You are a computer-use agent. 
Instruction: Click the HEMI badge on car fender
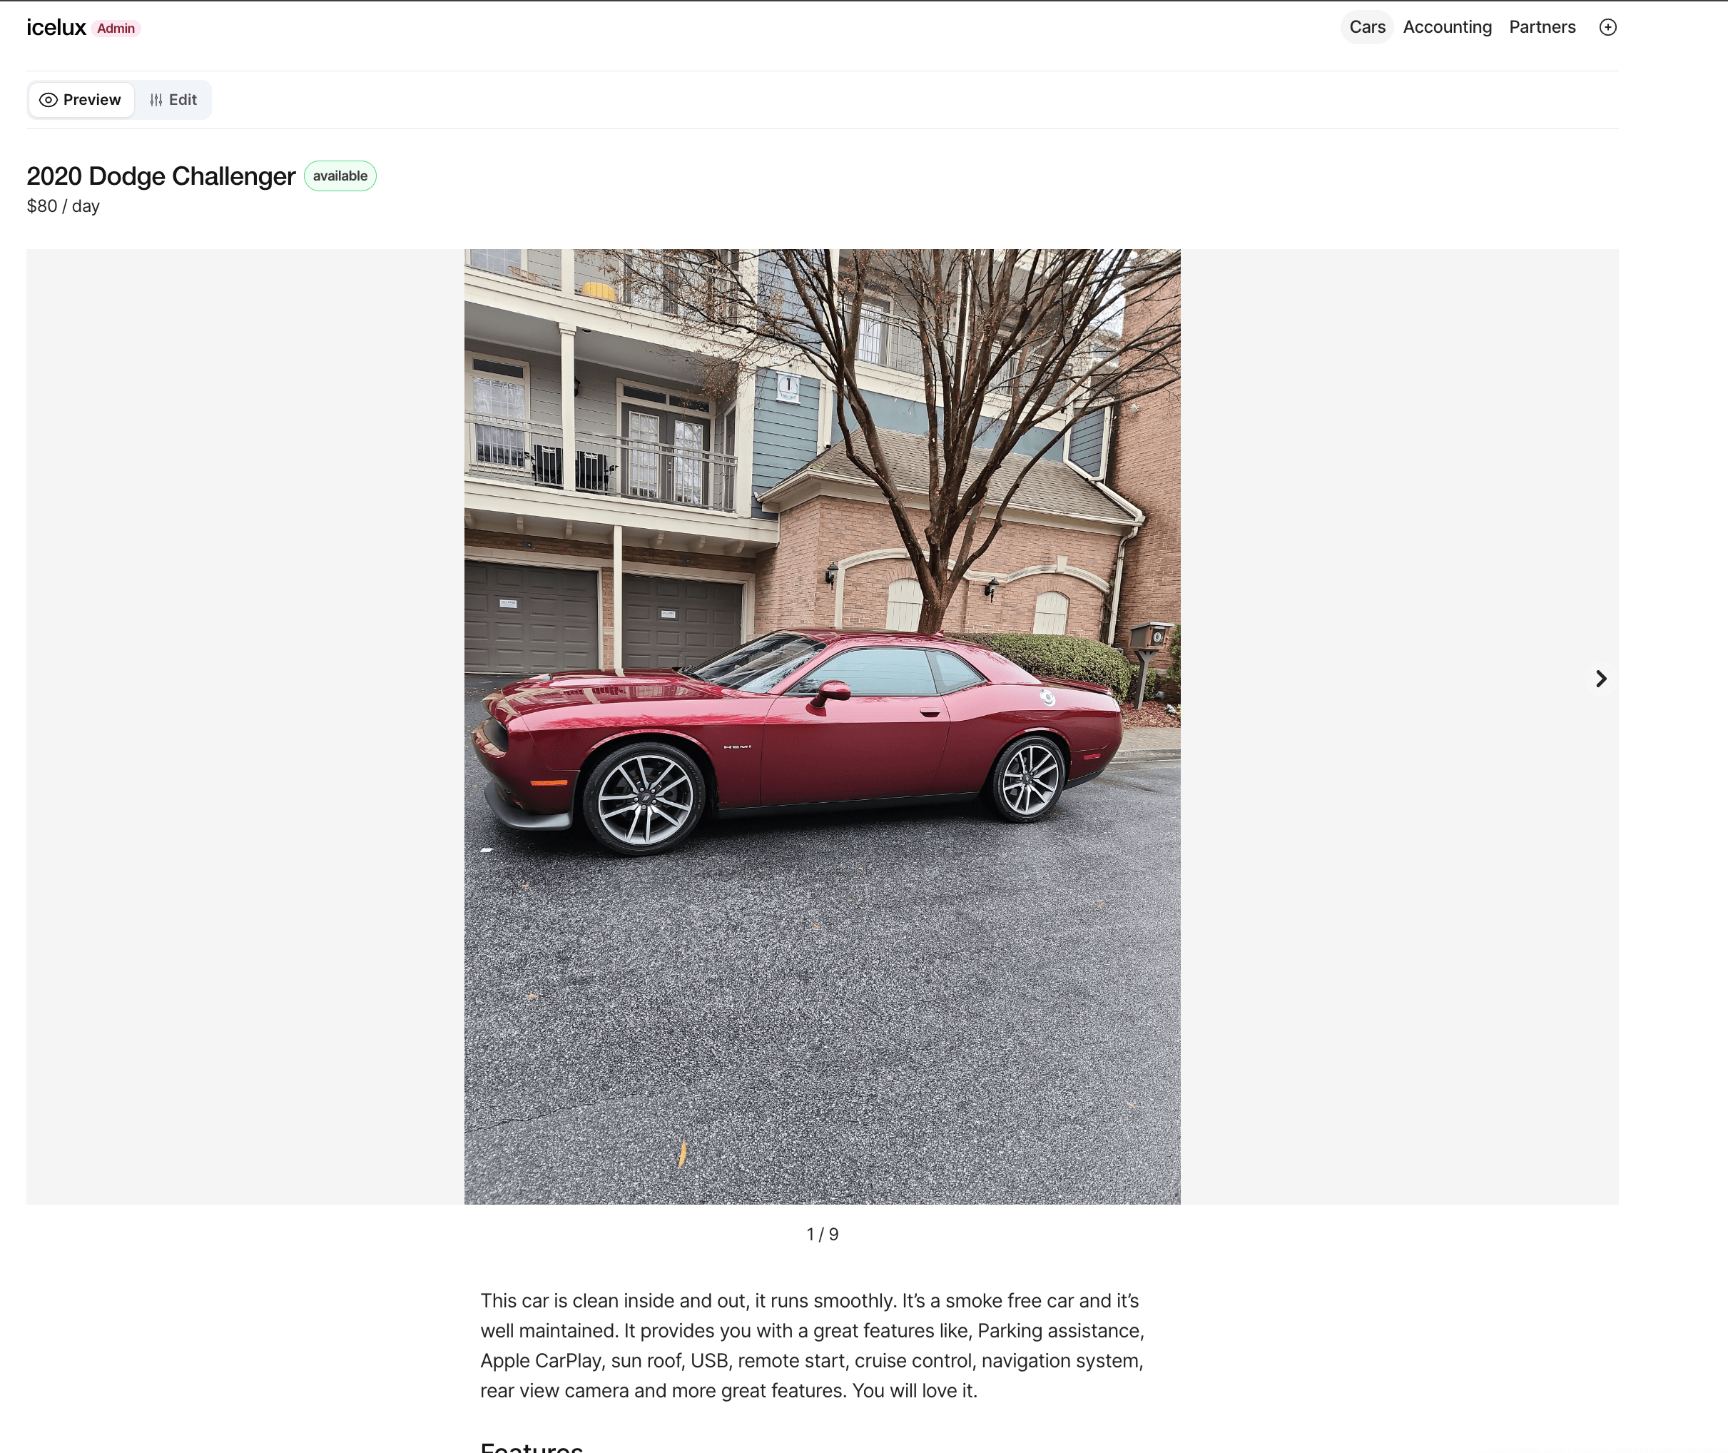tap(737, 746)
